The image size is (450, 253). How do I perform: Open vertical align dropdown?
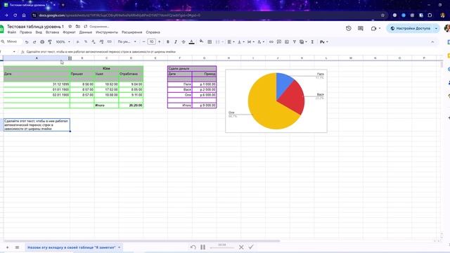(240, 42)
